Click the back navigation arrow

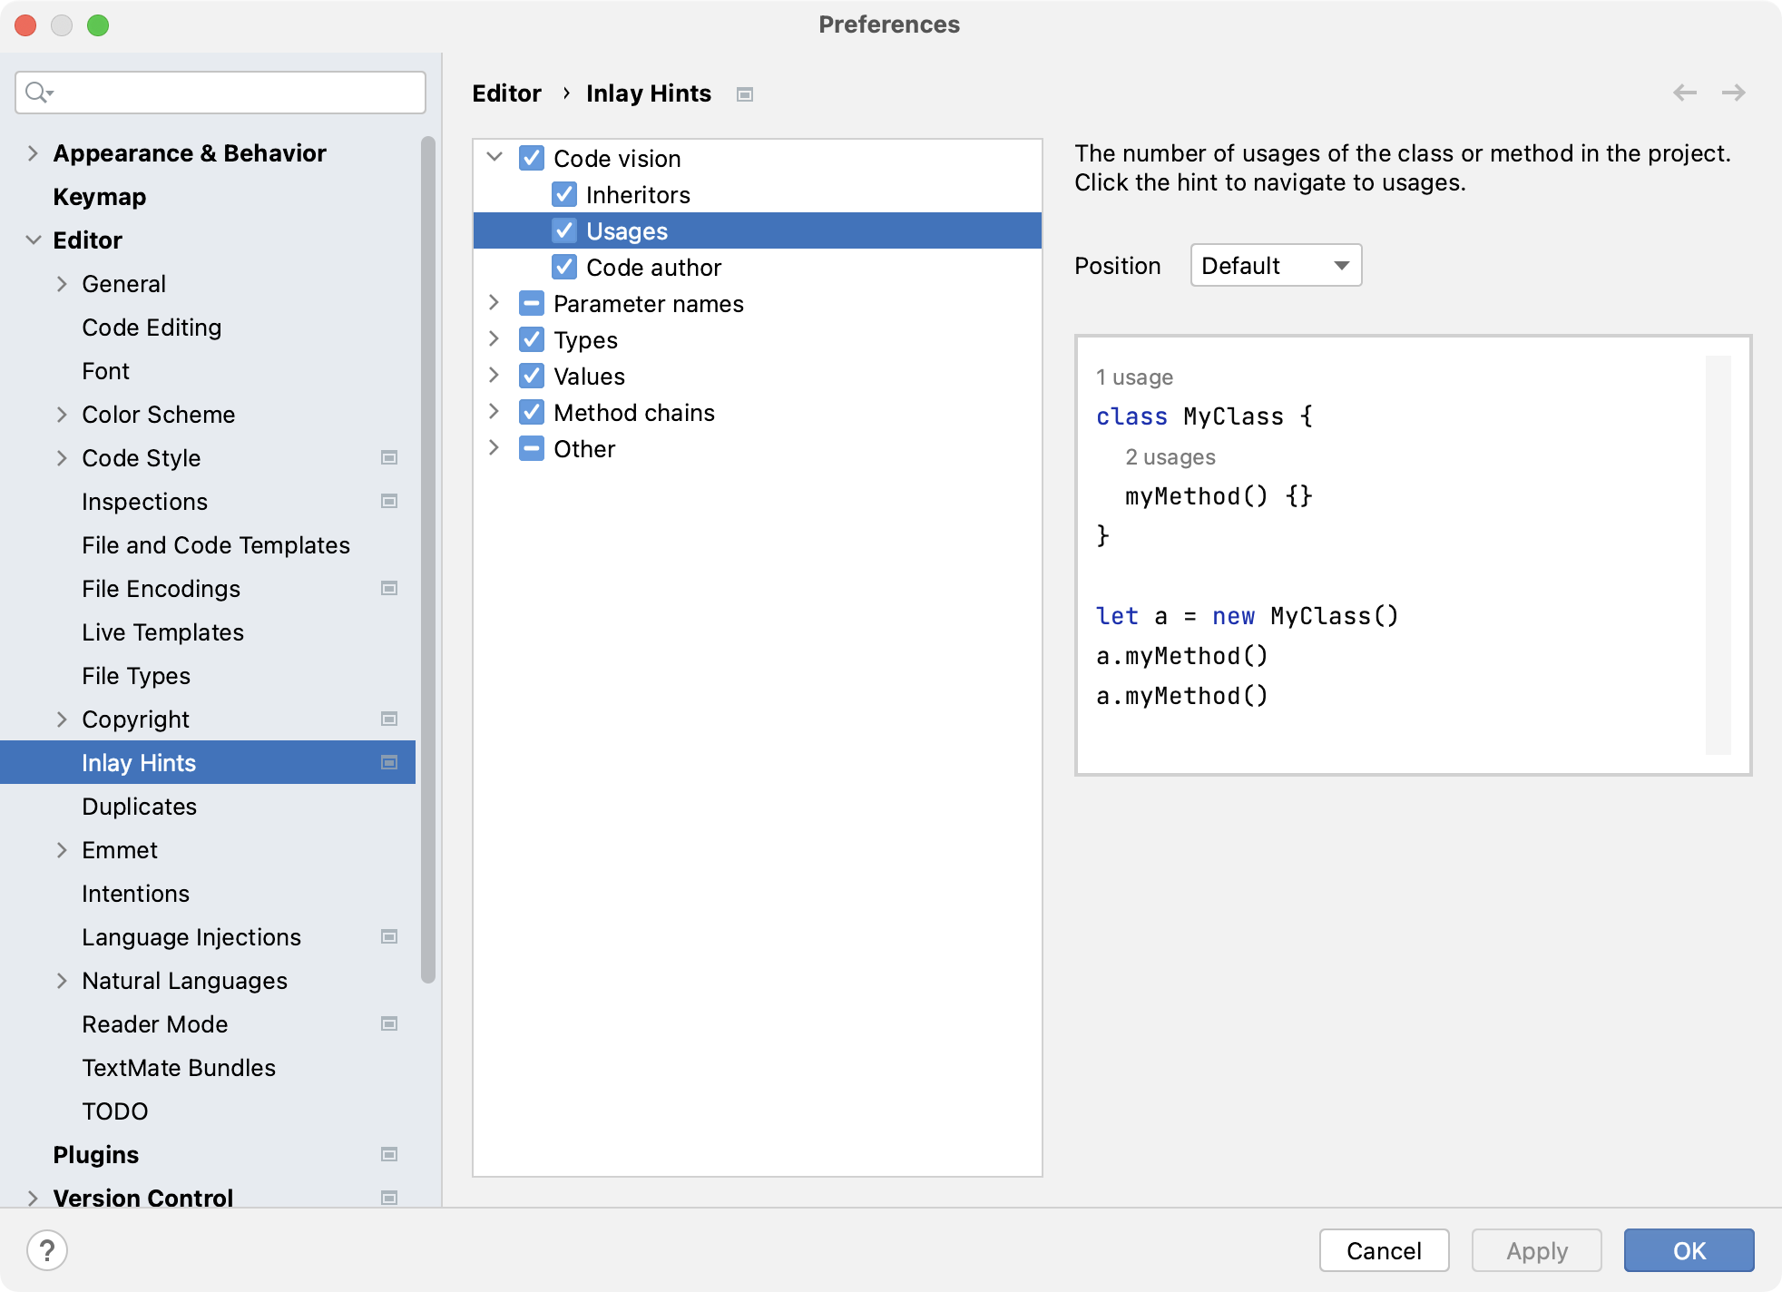[x=1684, y=93]
